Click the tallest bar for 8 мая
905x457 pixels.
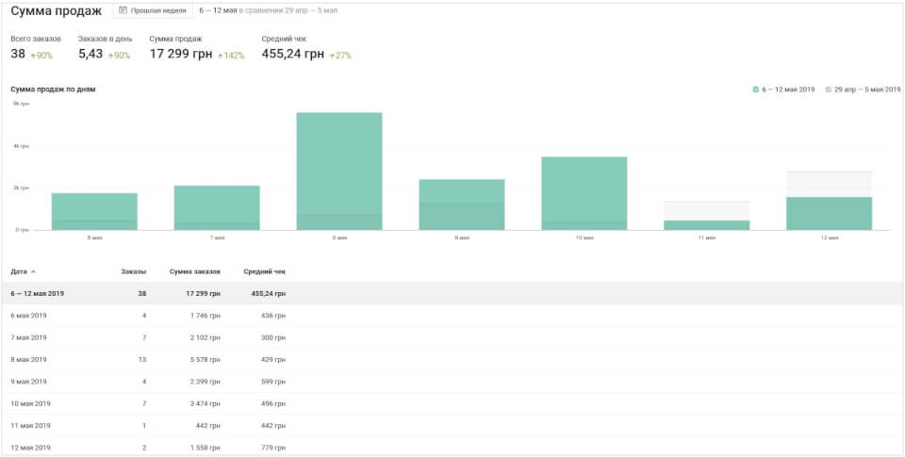click(338, 170)
